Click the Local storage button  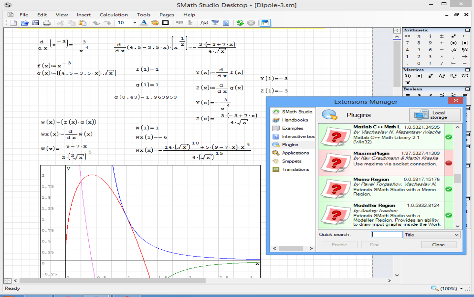coord(435,115)
